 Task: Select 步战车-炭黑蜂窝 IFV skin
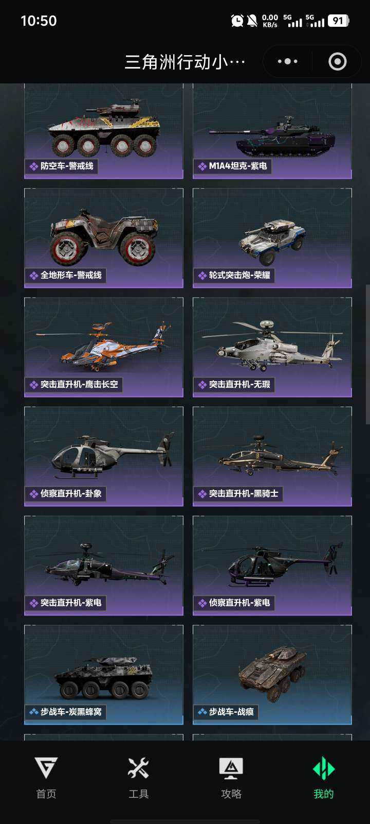[104, 675]
